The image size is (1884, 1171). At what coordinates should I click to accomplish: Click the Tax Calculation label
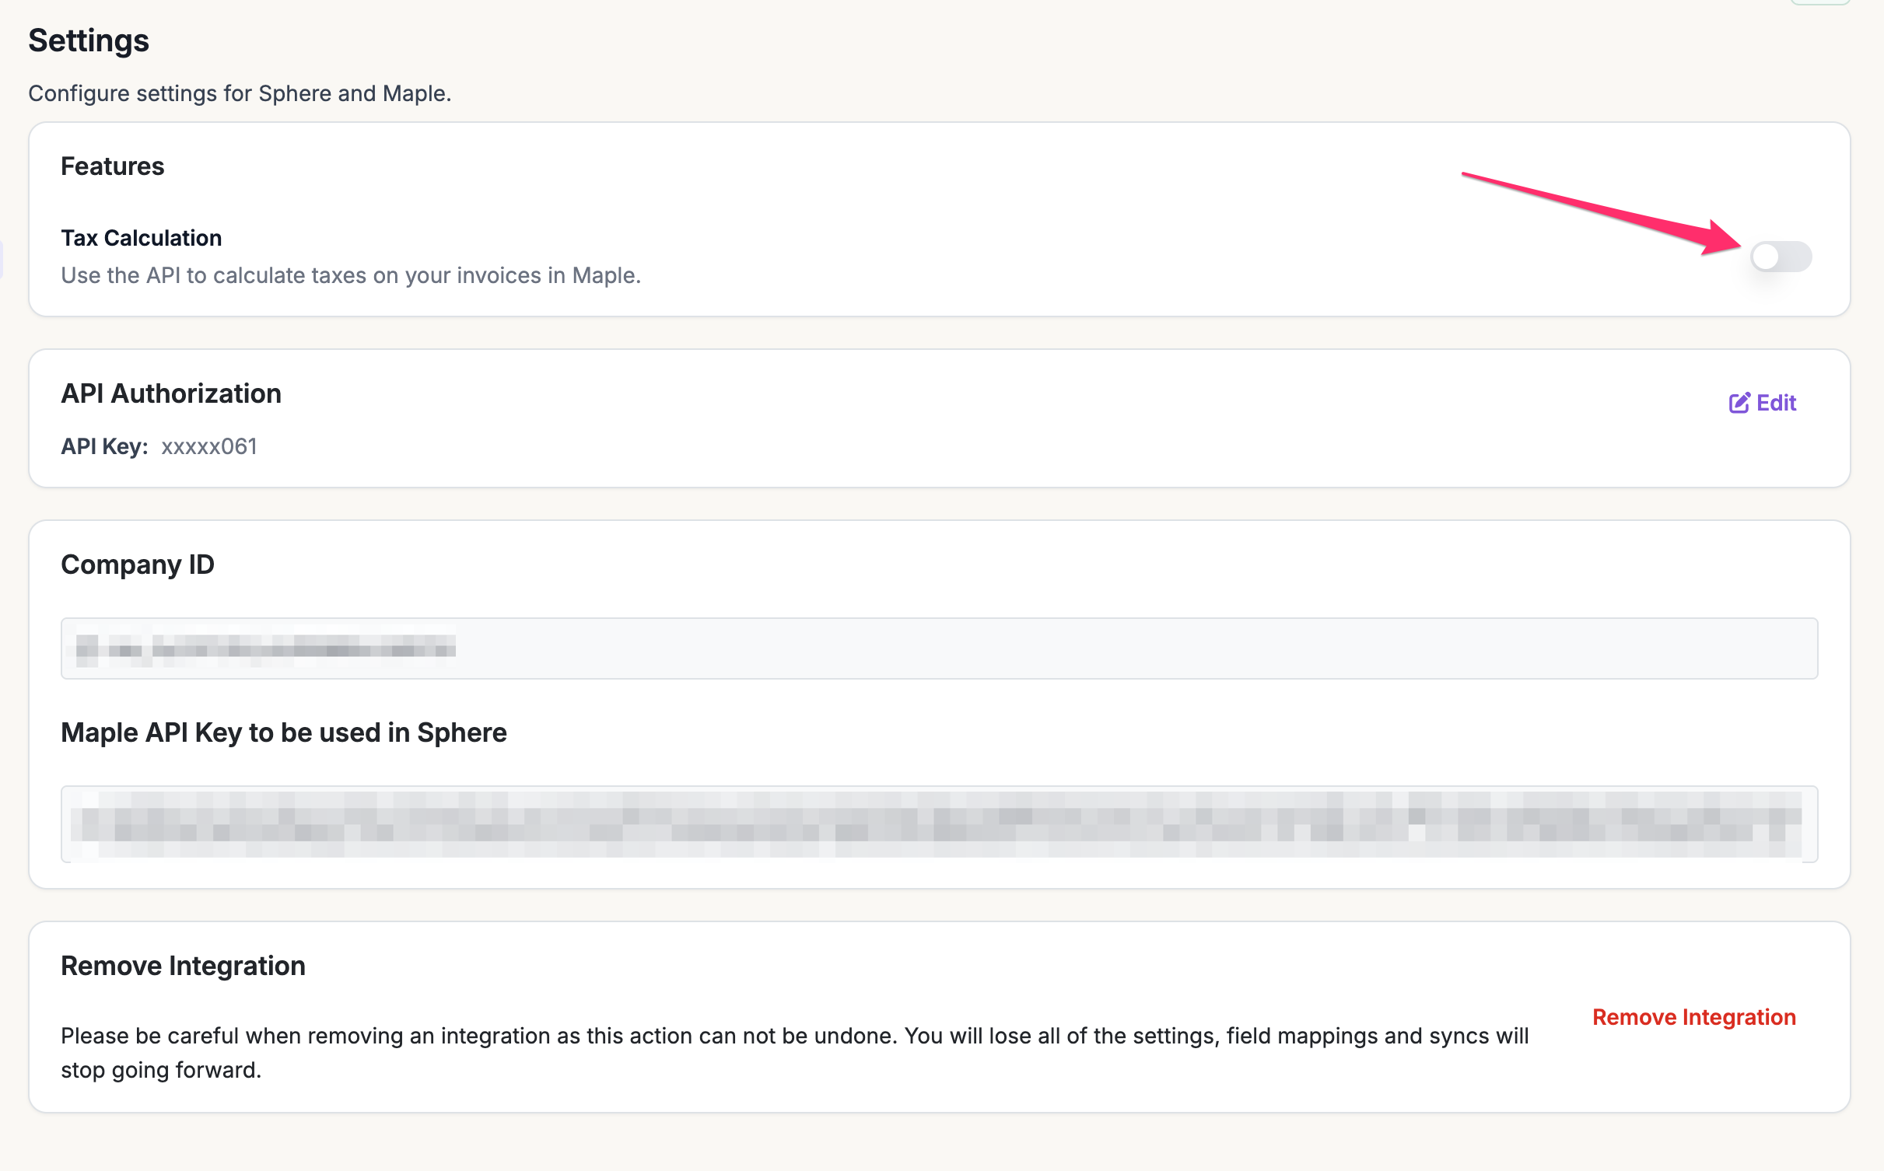142,238
